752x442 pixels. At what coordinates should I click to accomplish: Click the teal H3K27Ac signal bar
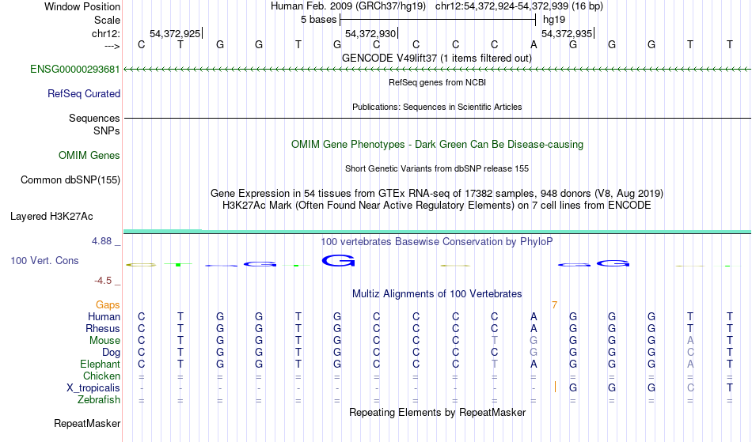[437, 232]
